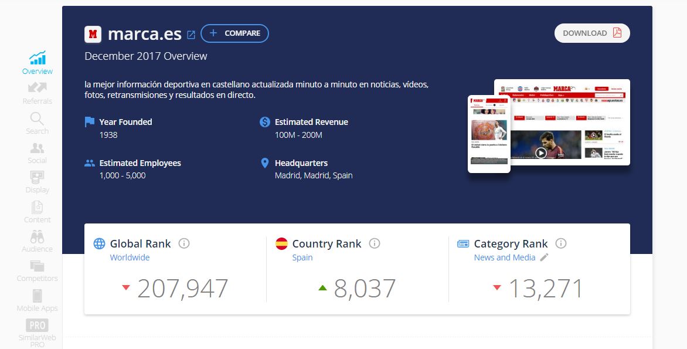Click the Category Rank info icon
Viewport: 687px width, 349px height.
click(561, 243)
